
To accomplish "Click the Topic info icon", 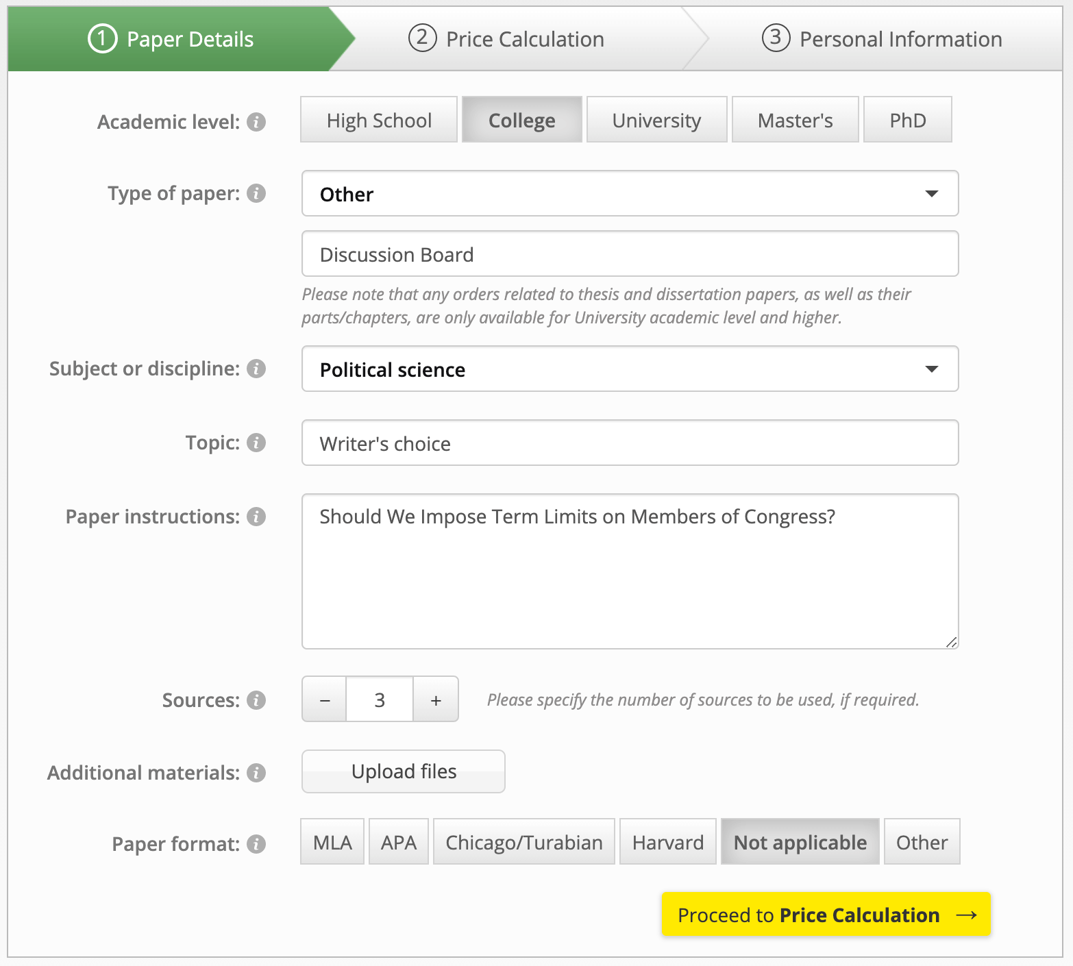I will (x=256, y=443).
